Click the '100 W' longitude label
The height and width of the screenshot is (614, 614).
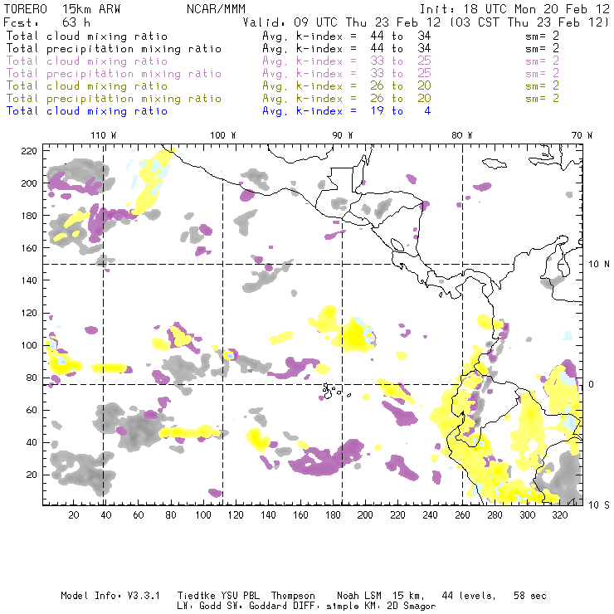[x=223, y=135]
